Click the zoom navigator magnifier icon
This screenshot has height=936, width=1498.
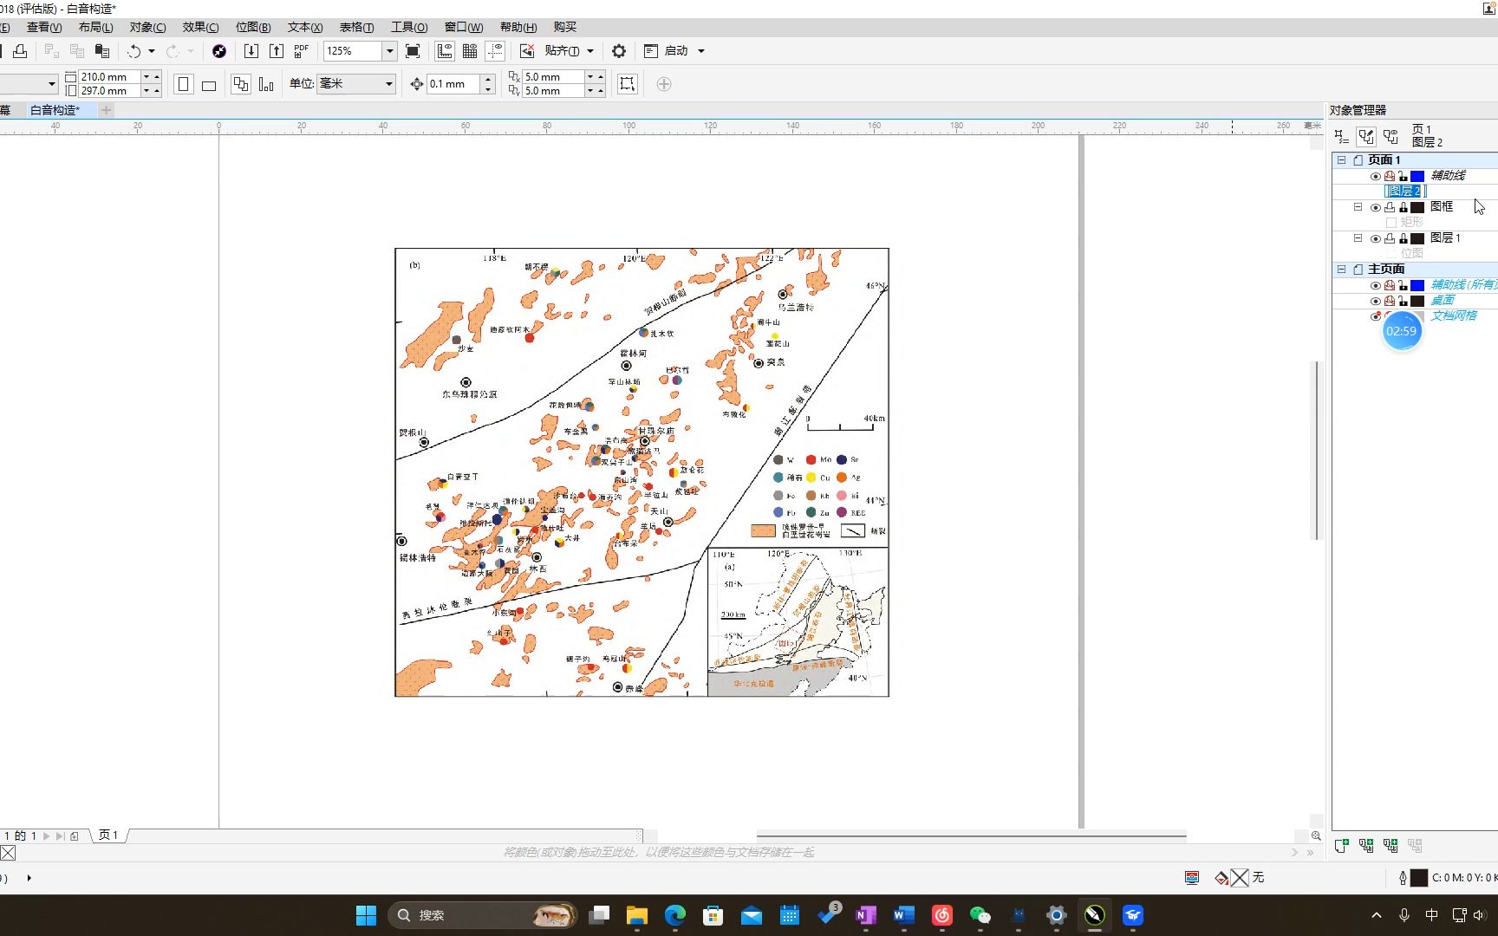pos(1316,835)
